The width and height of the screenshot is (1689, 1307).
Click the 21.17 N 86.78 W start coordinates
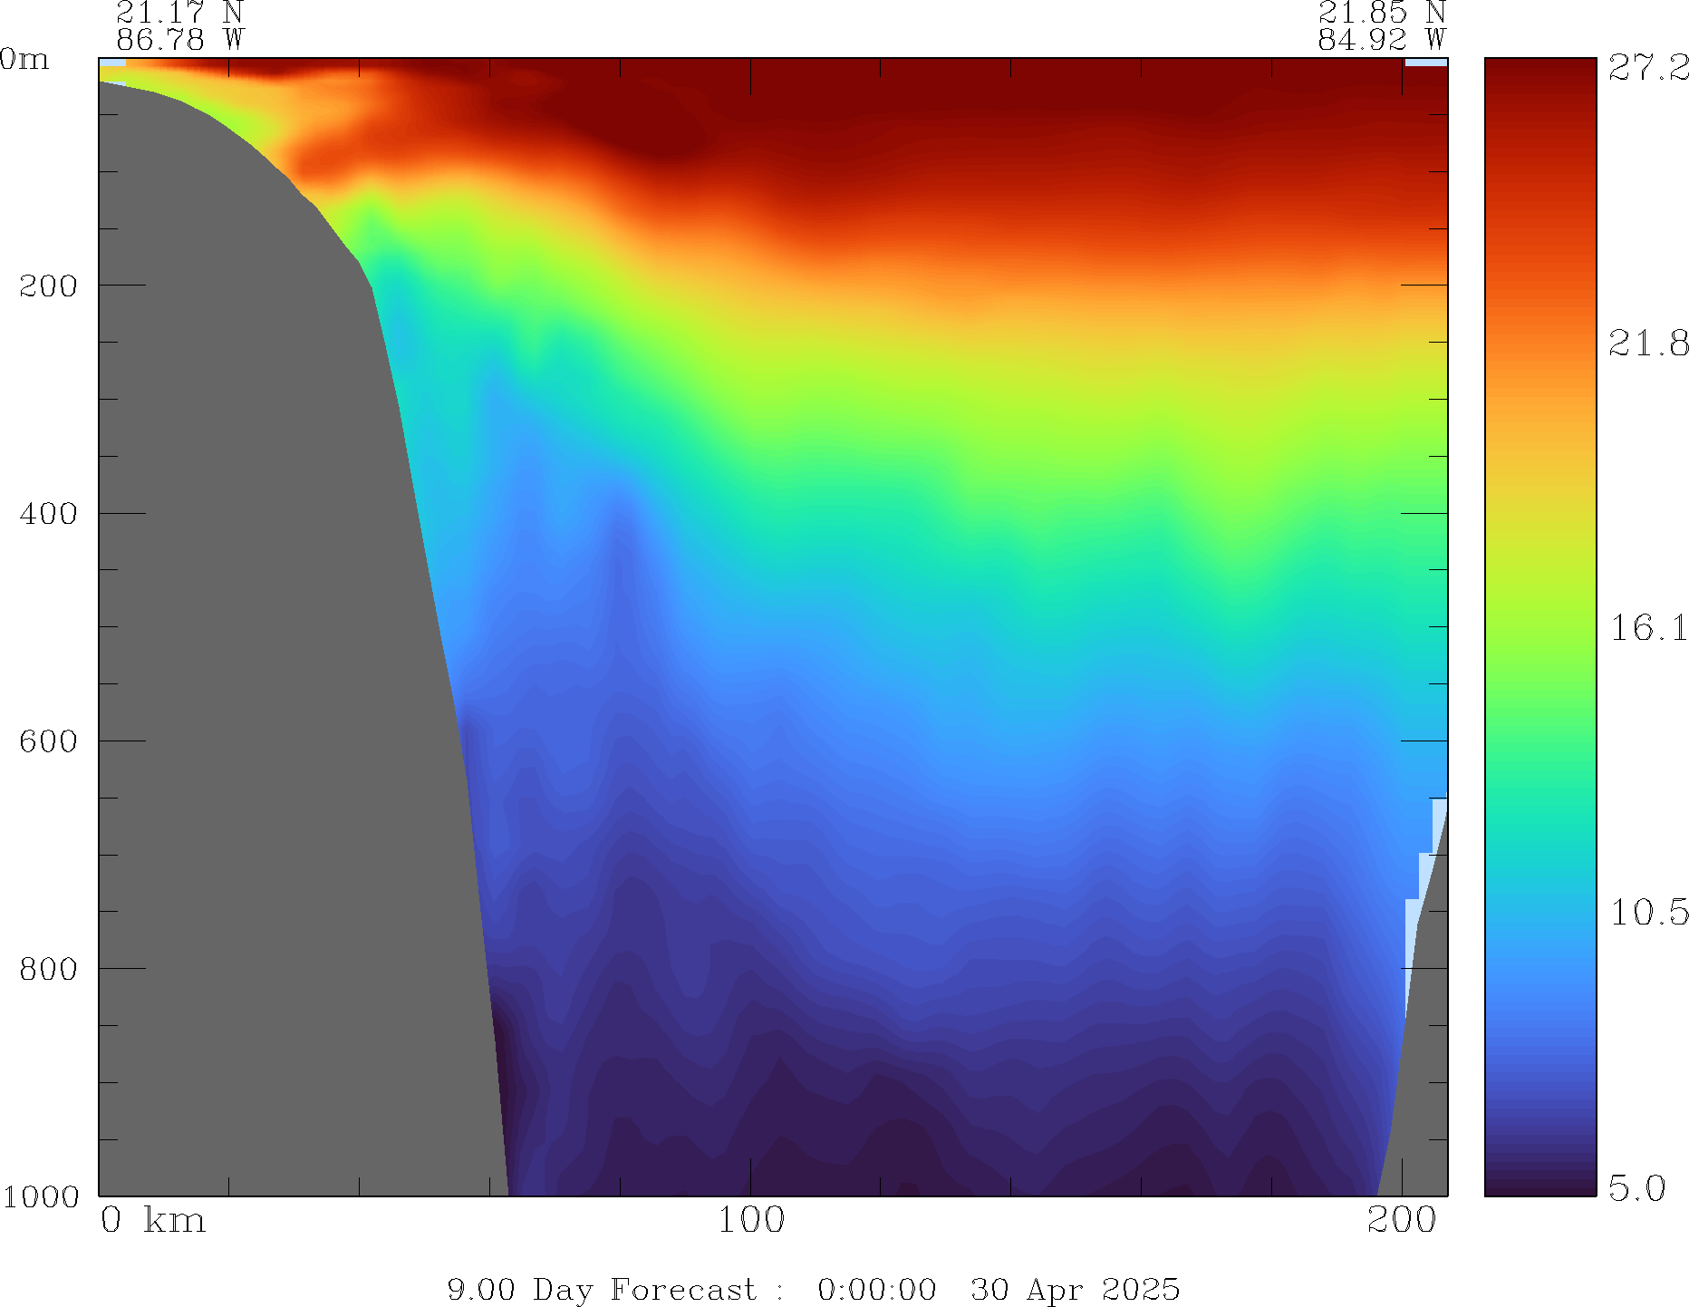pyautogui.click(x=180, y=26)
